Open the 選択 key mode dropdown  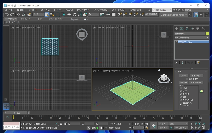pos(179,124)
